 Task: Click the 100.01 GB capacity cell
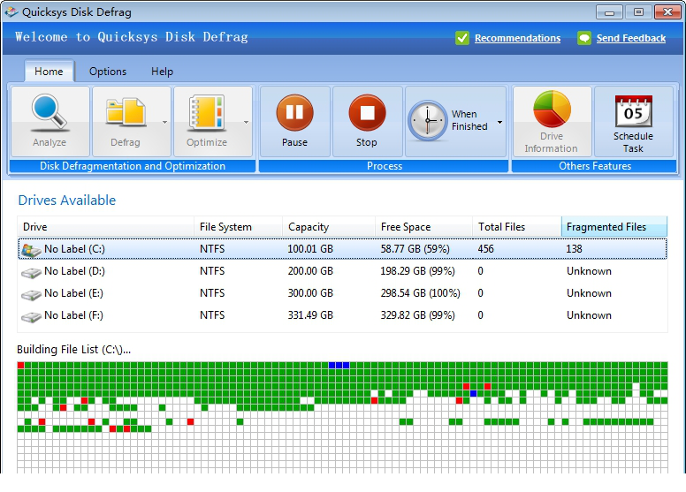[310, 249]
